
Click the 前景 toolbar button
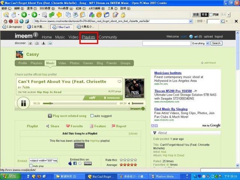pyautogui.click(x=196, y=15)
